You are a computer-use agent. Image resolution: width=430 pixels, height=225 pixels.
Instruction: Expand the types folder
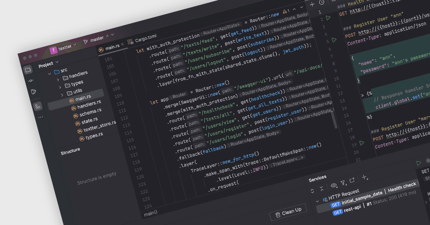[x=60, y=87]
